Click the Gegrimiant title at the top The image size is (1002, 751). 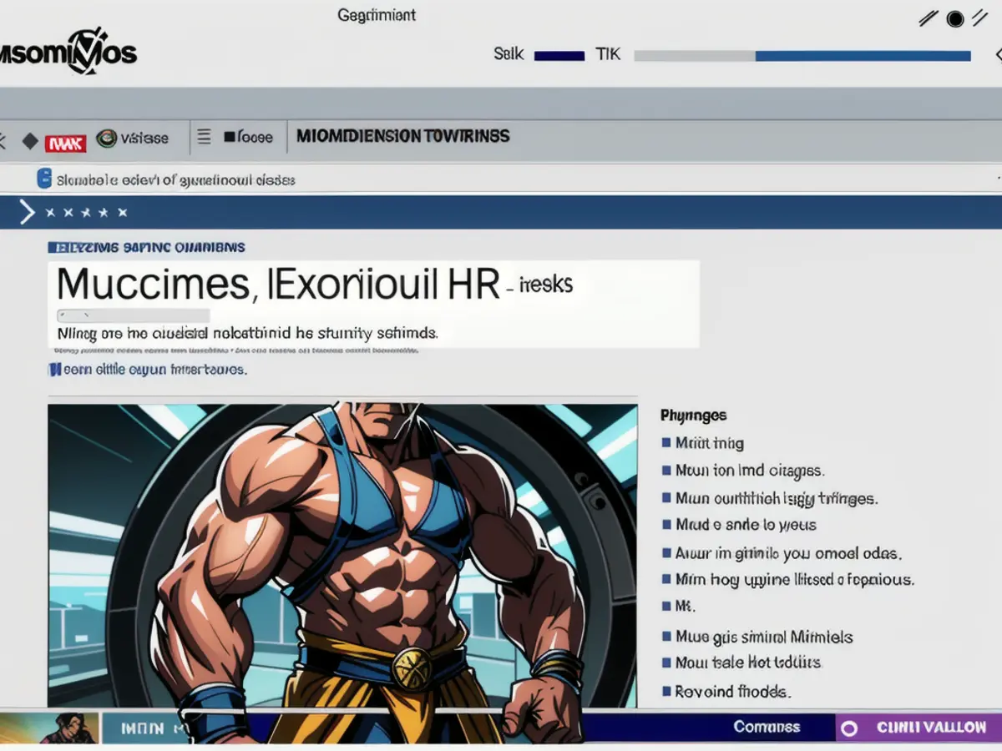coord(377,16)
